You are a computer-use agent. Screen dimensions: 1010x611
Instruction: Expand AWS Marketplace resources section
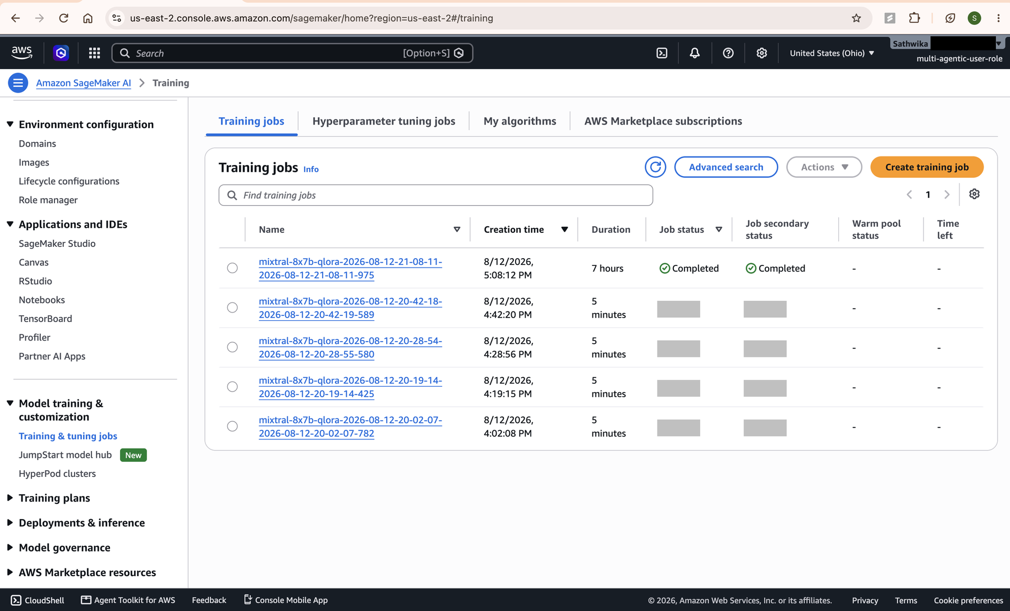[x=10, y=572]
